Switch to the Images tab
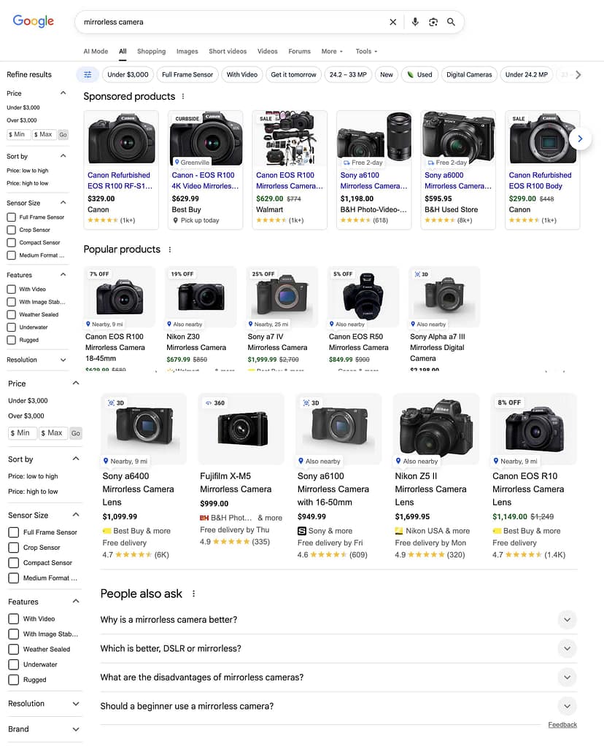 tap(187, 51)
